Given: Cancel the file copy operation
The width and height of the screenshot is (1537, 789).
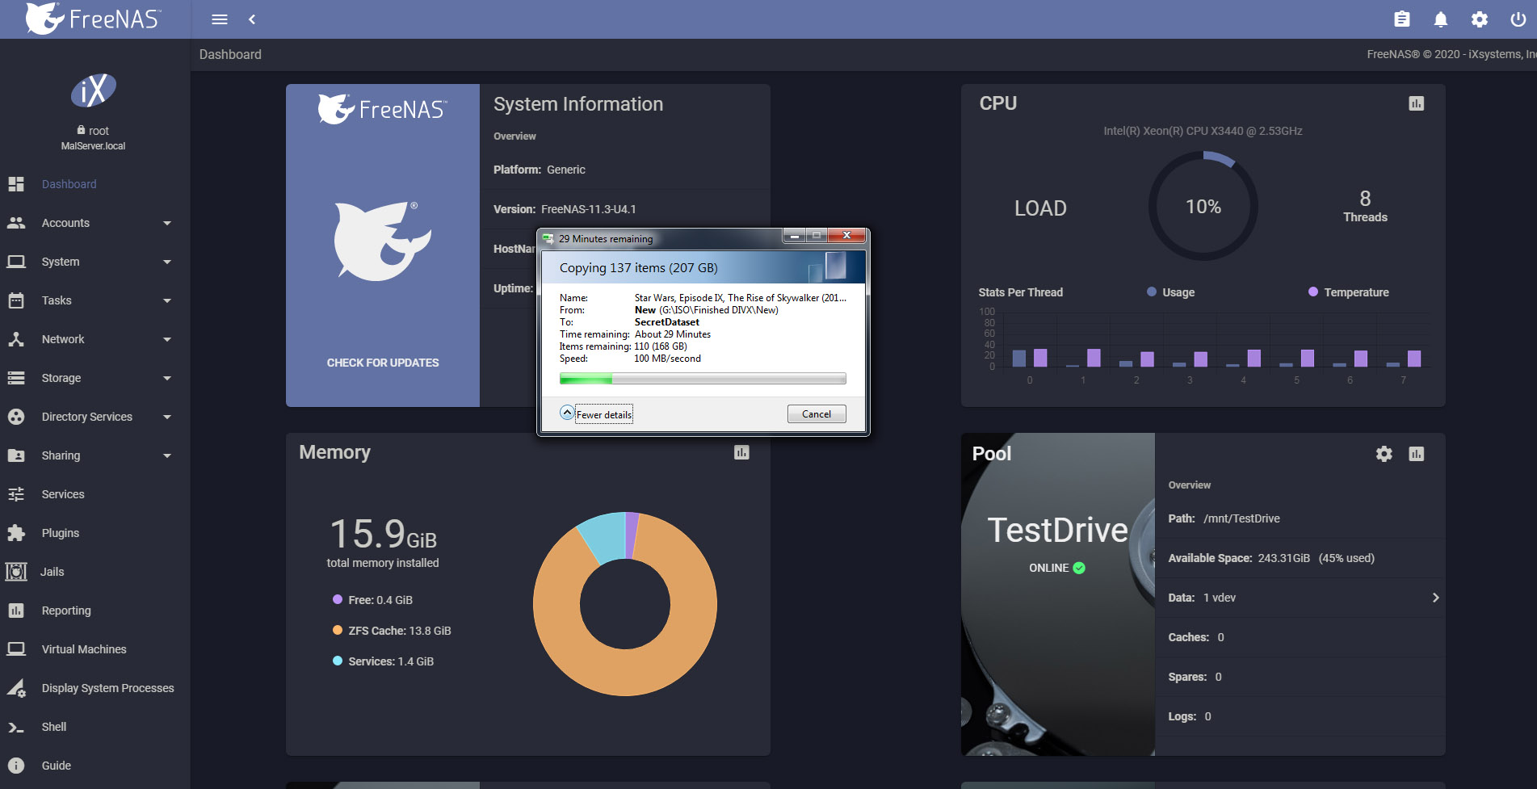Looking at the screenshot, I should (x=816, y=414).
